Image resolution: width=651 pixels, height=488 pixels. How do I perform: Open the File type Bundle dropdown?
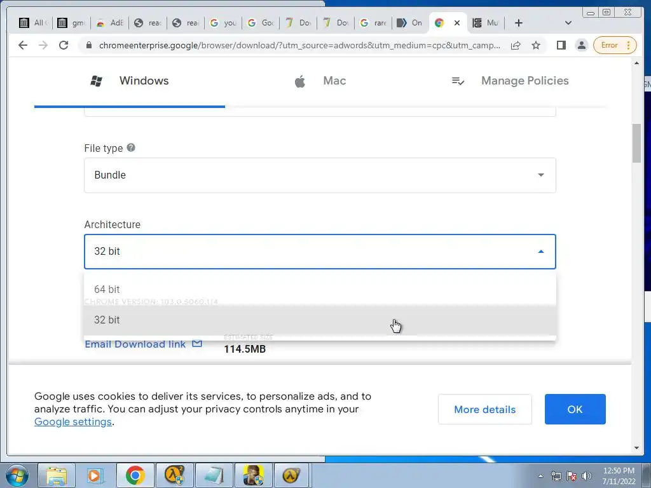tap(320, 175)
